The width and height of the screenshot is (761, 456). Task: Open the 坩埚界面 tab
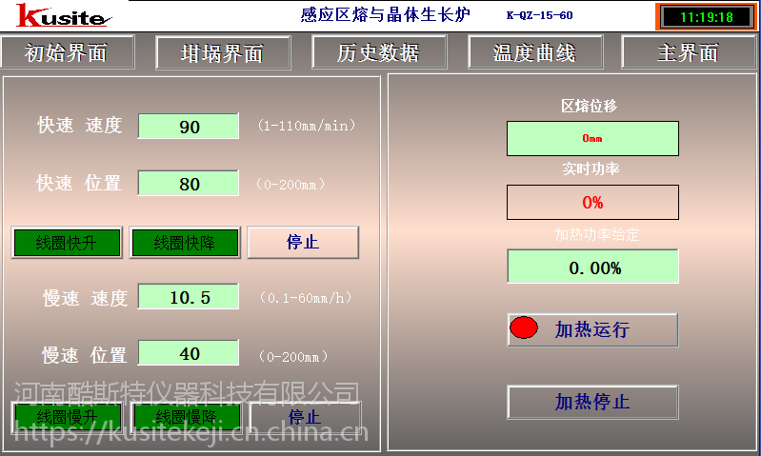click(x=223, y=53)
